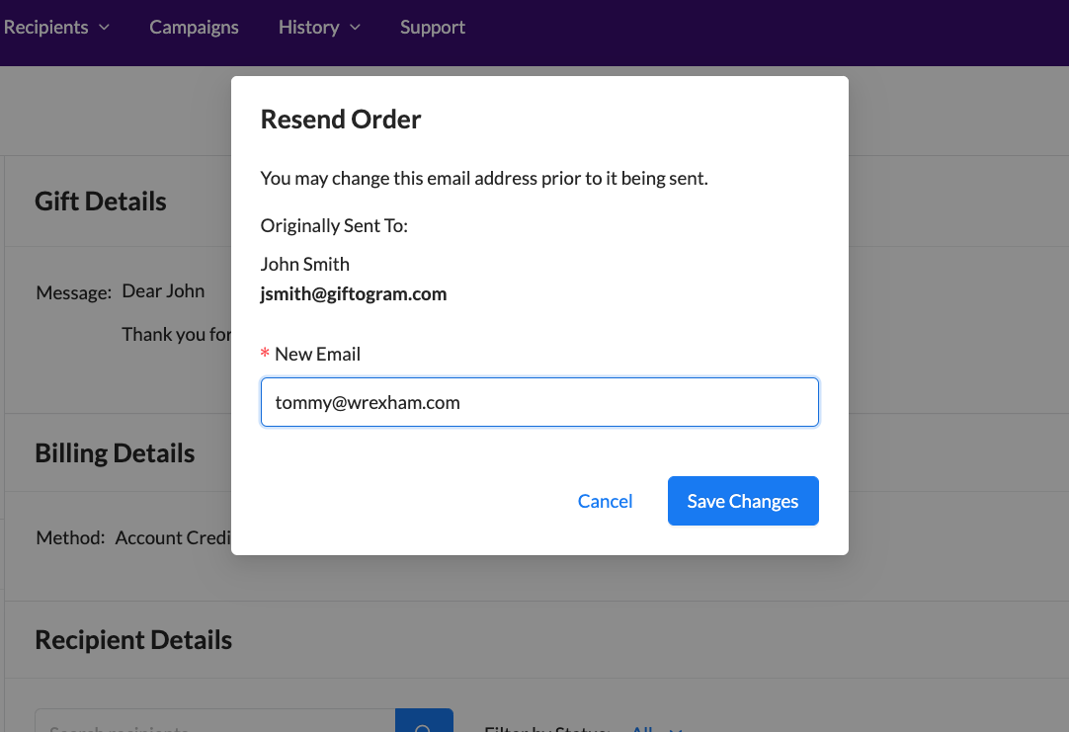Click the 'Dear John' message text

163,291
